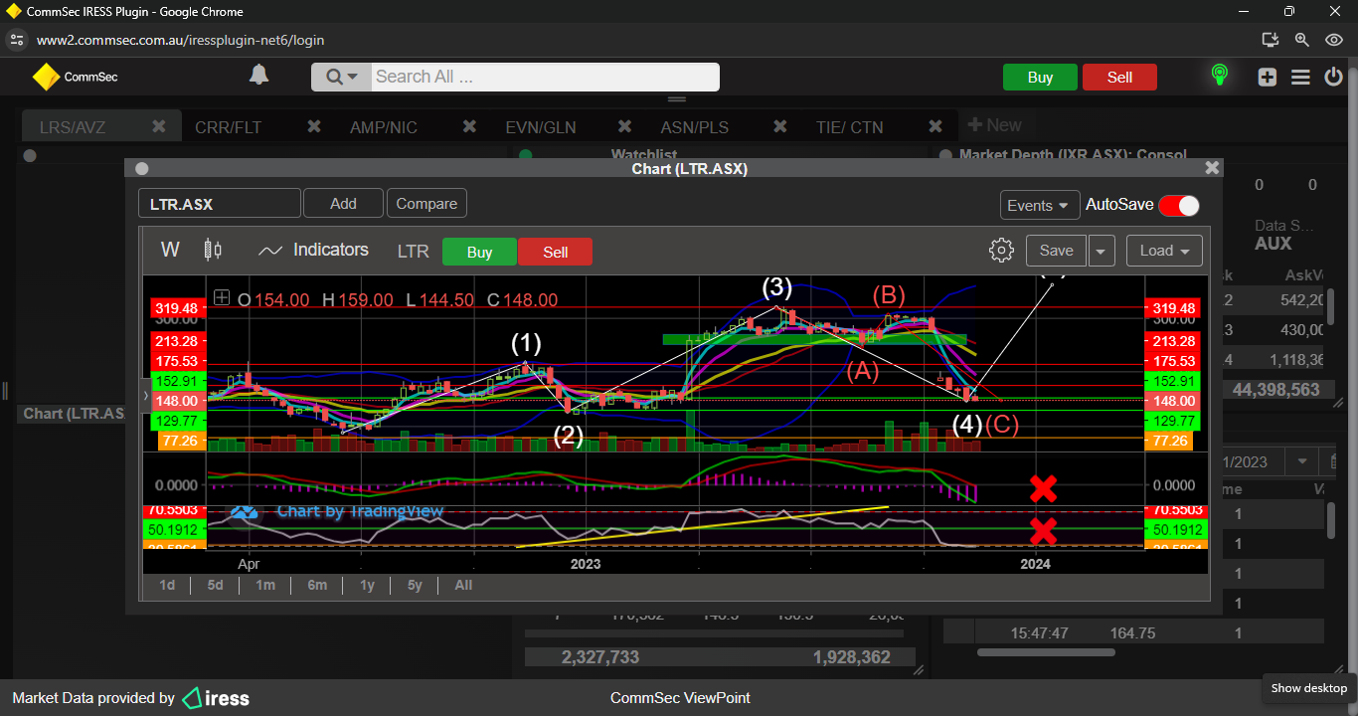Switch to EVN/GLN tab
The height and width of the screenshot is (716, 1358).
[x=541, y=127]
